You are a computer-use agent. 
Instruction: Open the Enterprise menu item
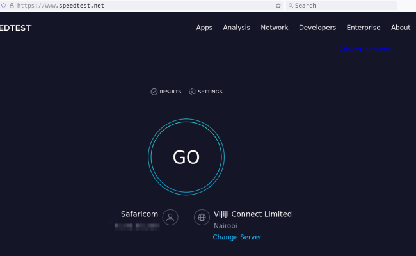(x=364, y=28)
